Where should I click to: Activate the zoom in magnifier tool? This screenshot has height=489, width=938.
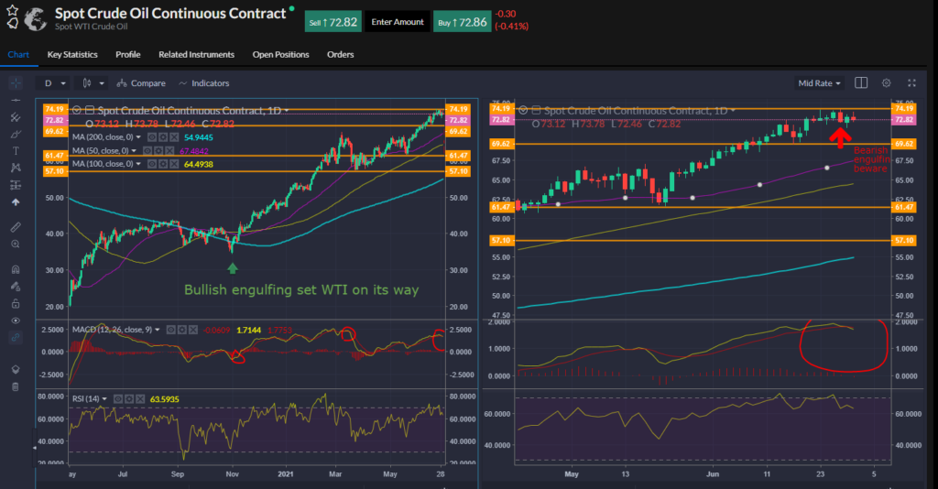pyautogui.click(x=16, y=244)
